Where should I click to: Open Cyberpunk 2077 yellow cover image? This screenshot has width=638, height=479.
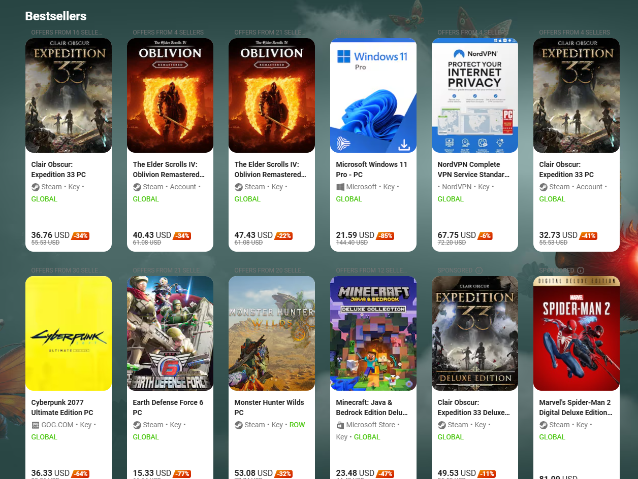click(69, 333)
